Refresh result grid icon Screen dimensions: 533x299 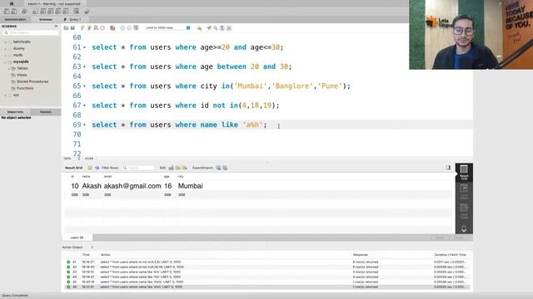(97, 168)
